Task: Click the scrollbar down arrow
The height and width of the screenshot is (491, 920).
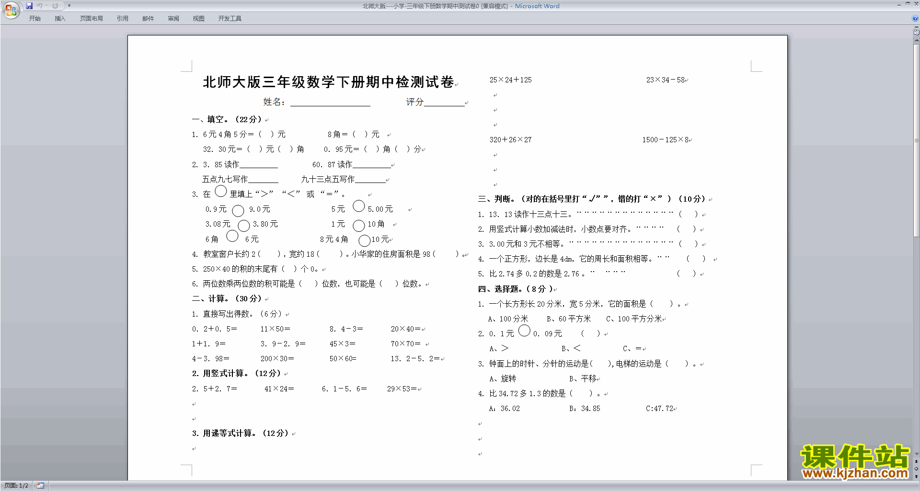Action: coord(917,454)
